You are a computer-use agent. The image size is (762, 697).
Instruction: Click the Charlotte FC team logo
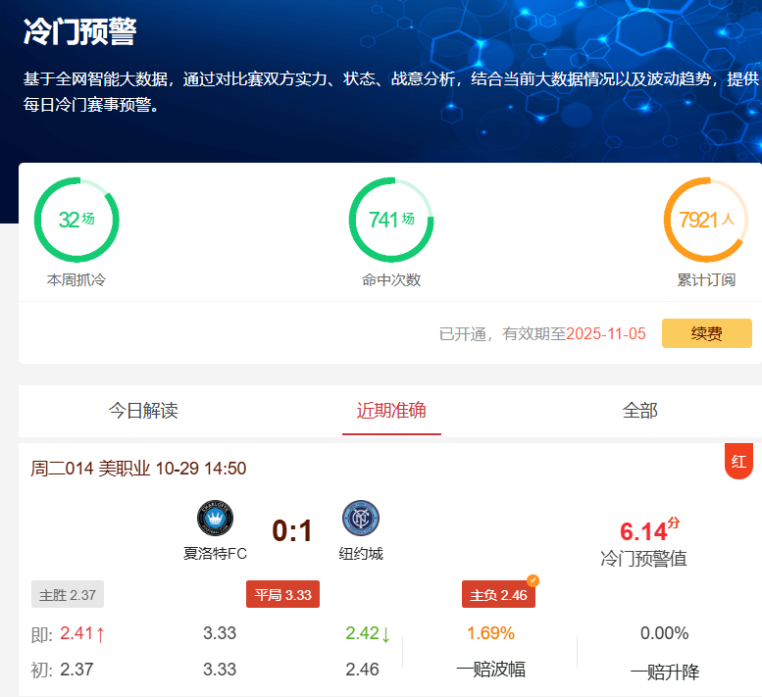[215, 518]
